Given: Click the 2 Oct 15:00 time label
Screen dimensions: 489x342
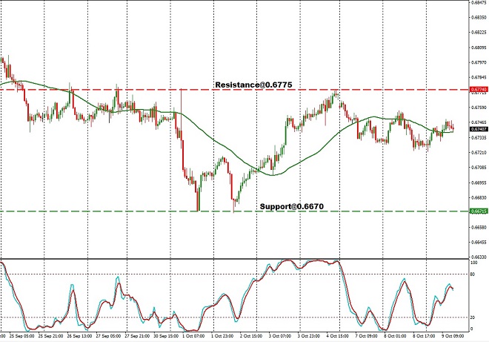Looking at the screenshot, I should click(x=251, y=336).
